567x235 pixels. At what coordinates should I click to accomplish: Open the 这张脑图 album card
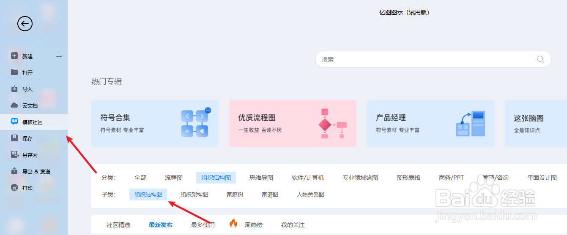pos(536,124)
